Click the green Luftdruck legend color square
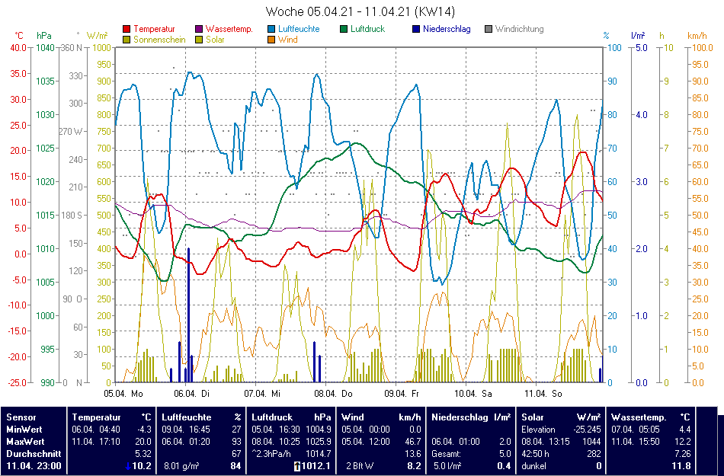The width and height of the screenshot is (724, 476). 344,29
